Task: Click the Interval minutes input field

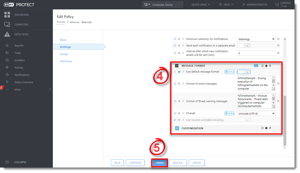Action: (256, 53)
